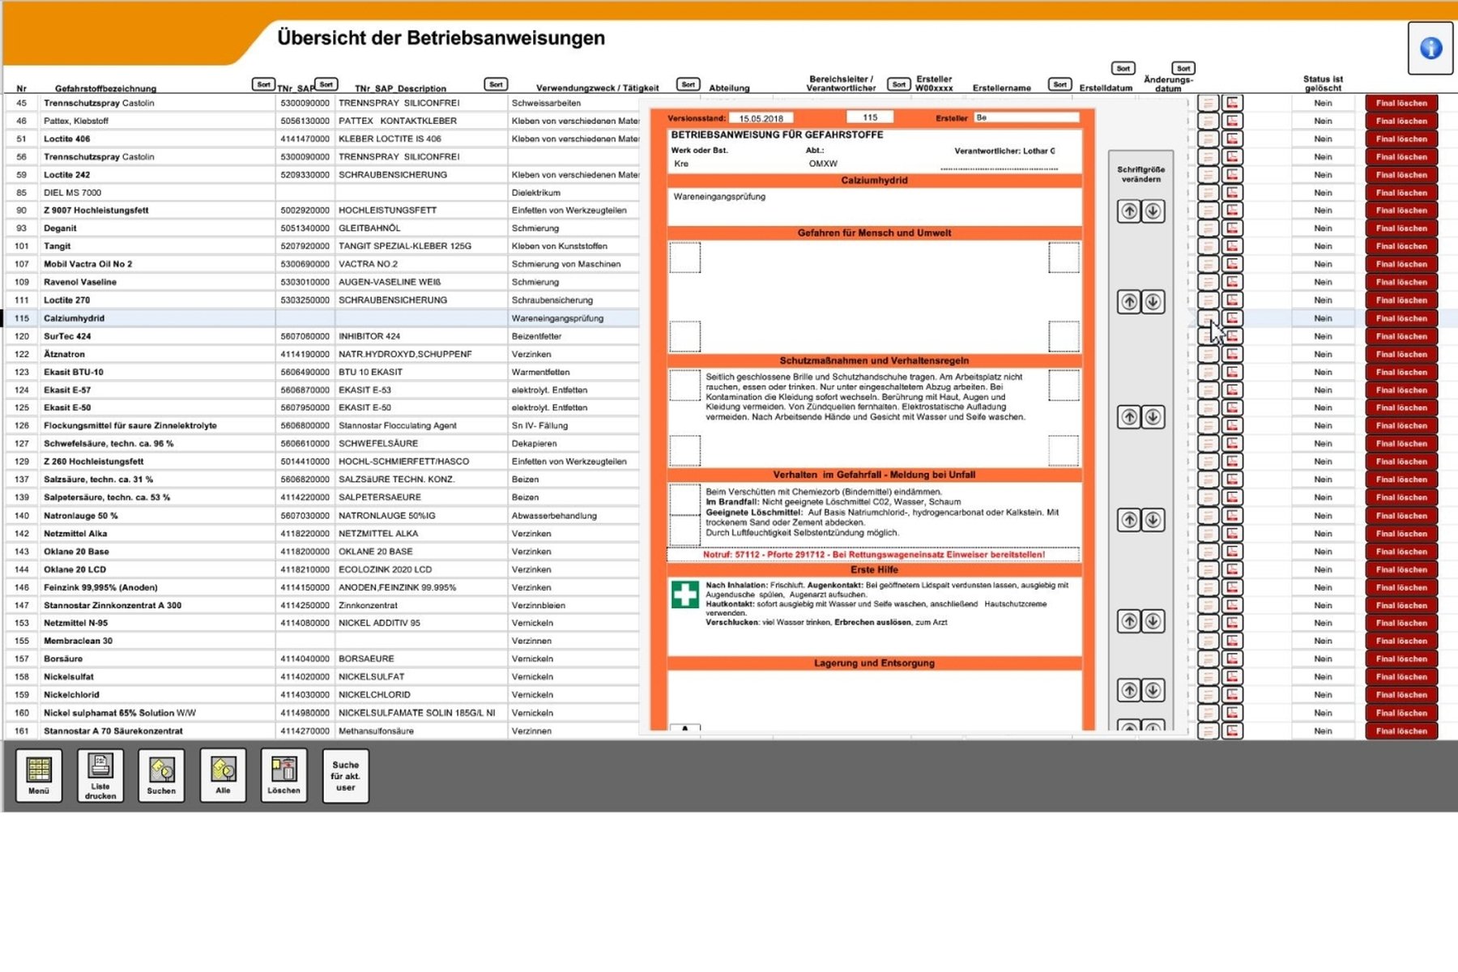This screenshot has width=1458, height=972.
Task: Sort by Erstellername column
Action: coord(1059,84)
